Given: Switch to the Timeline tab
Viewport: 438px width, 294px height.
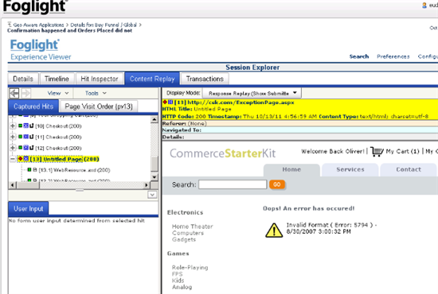Looking at the screenshot, I should [x=57, y=79].
